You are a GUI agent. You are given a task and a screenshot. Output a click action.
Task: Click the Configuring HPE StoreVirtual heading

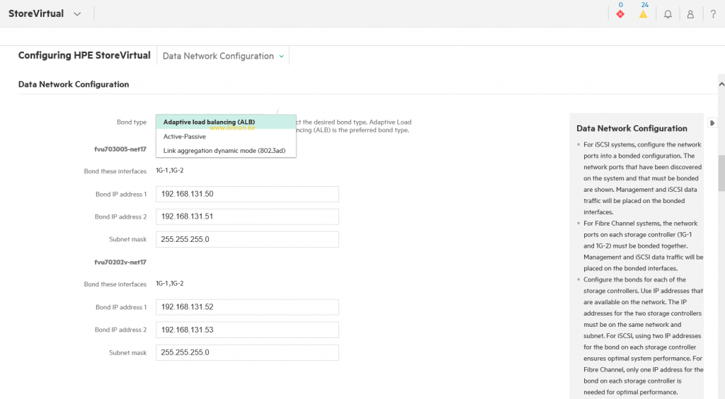click(x=84, y=56)
